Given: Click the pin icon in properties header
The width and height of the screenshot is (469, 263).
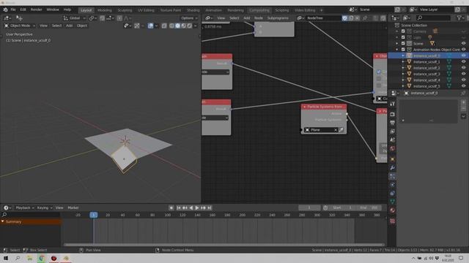Looking at the screenshot, I should coord(463,93).
